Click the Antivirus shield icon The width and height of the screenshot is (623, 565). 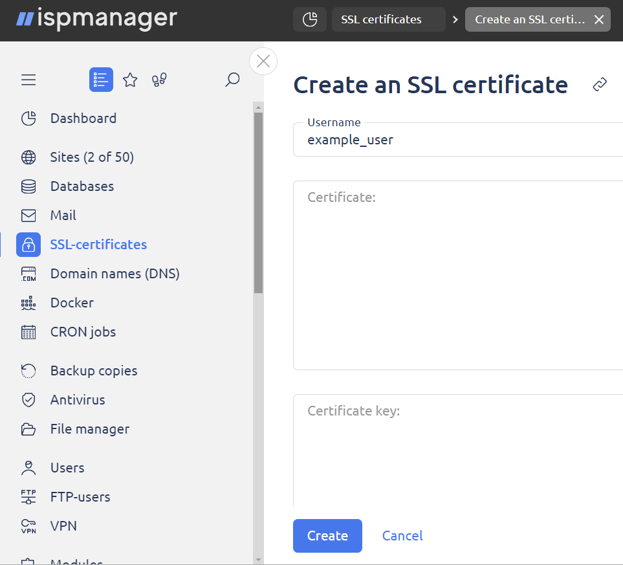pos(28,400)
